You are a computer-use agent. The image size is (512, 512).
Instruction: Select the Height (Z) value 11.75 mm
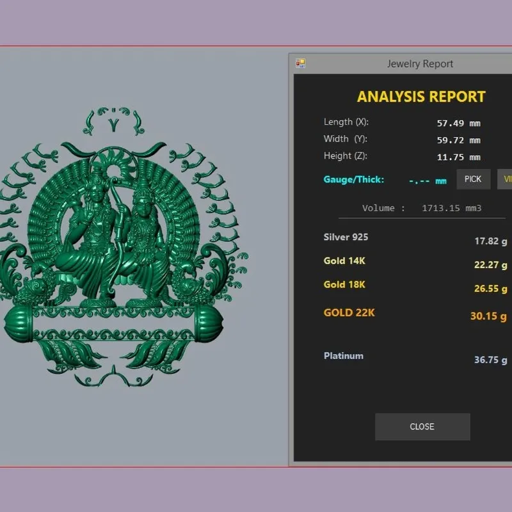point(458,157)
